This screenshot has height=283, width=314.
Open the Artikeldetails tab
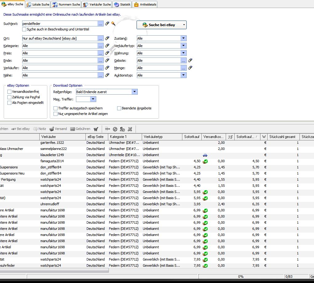click(145, 4)
